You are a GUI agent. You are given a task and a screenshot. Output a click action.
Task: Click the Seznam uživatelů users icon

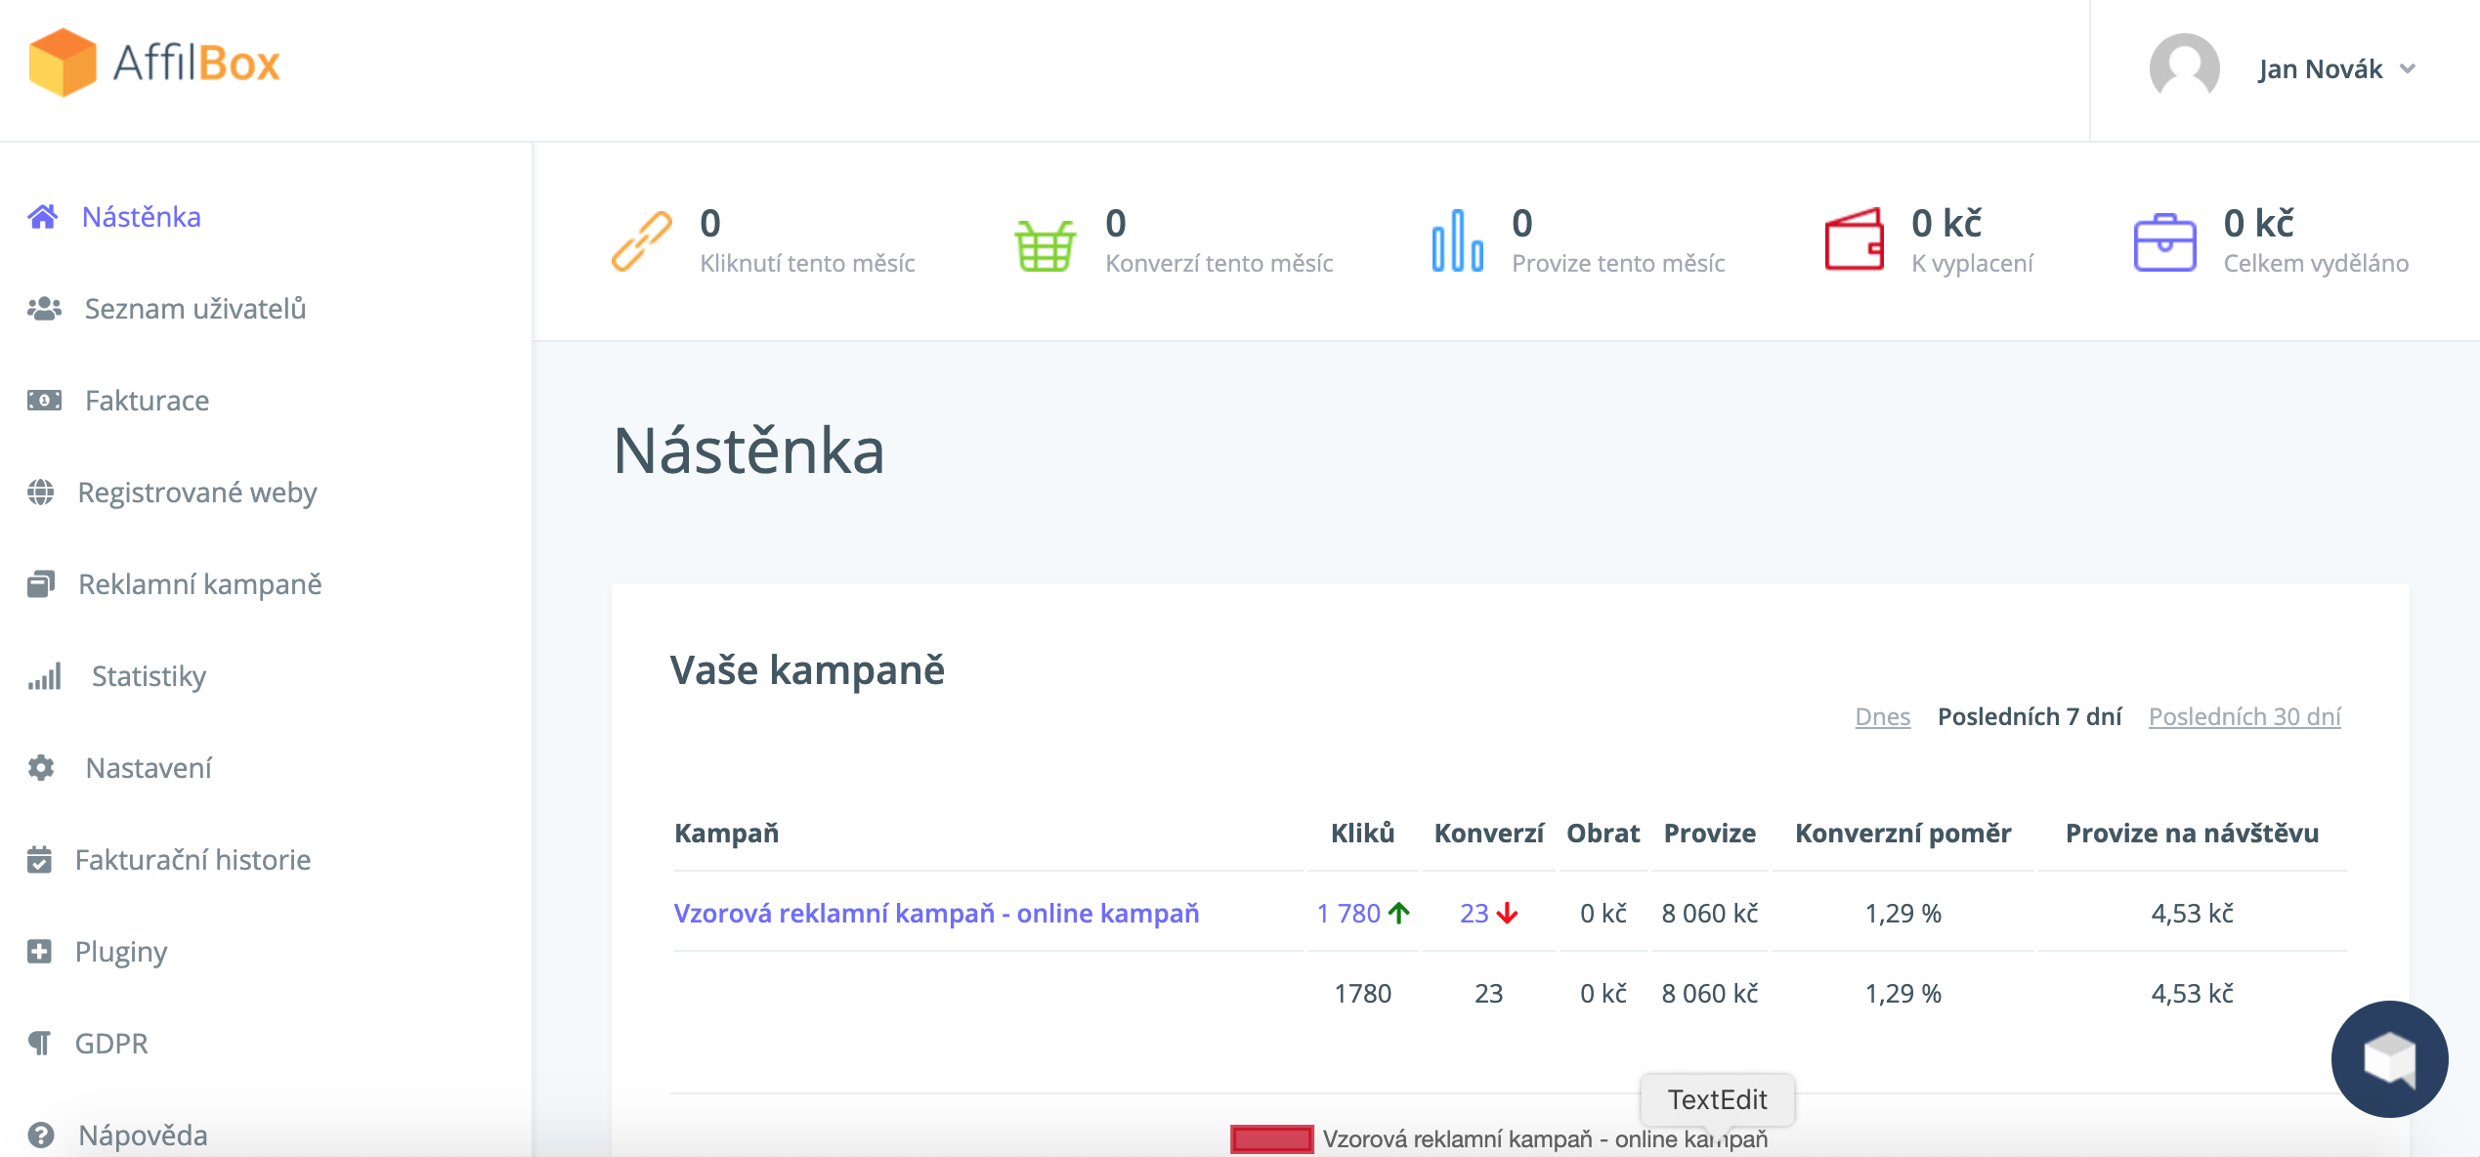click(x=44, y=309)
